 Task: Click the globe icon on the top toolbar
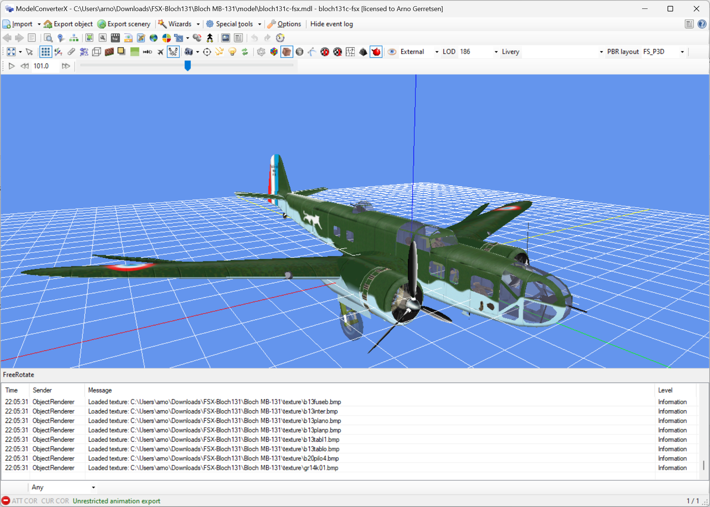coord(154,38)
